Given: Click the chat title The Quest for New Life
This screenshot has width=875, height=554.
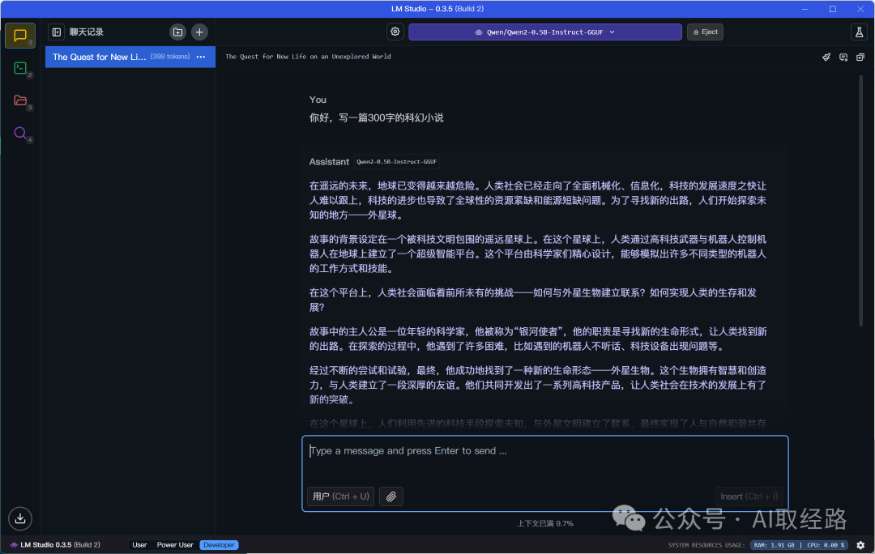Looking at the screenshot, I should (x=308, y=57).
